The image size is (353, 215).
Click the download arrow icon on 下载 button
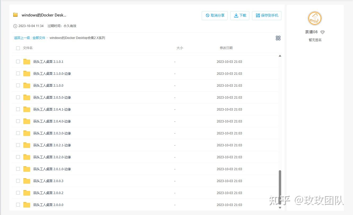pos(236,15)
